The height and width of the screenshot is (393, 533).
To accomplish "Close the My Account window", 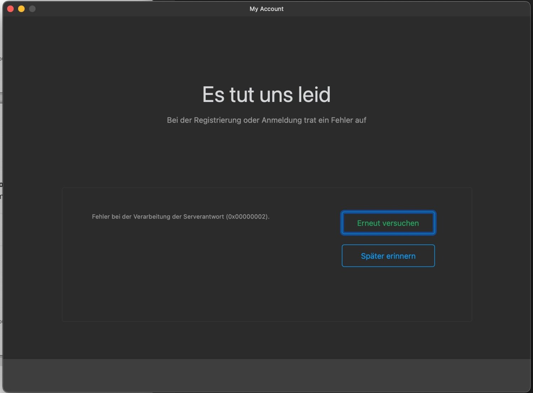I will click(x=11, y=9).
